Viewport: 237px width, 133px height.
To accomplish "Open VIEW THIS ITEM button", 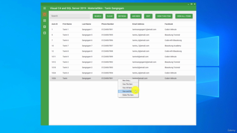I will [164, 16].
